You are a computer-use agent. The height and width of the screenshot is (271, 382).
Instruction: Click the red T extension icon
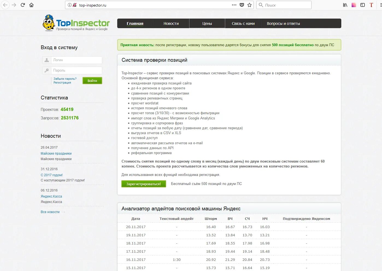point(371,5)
